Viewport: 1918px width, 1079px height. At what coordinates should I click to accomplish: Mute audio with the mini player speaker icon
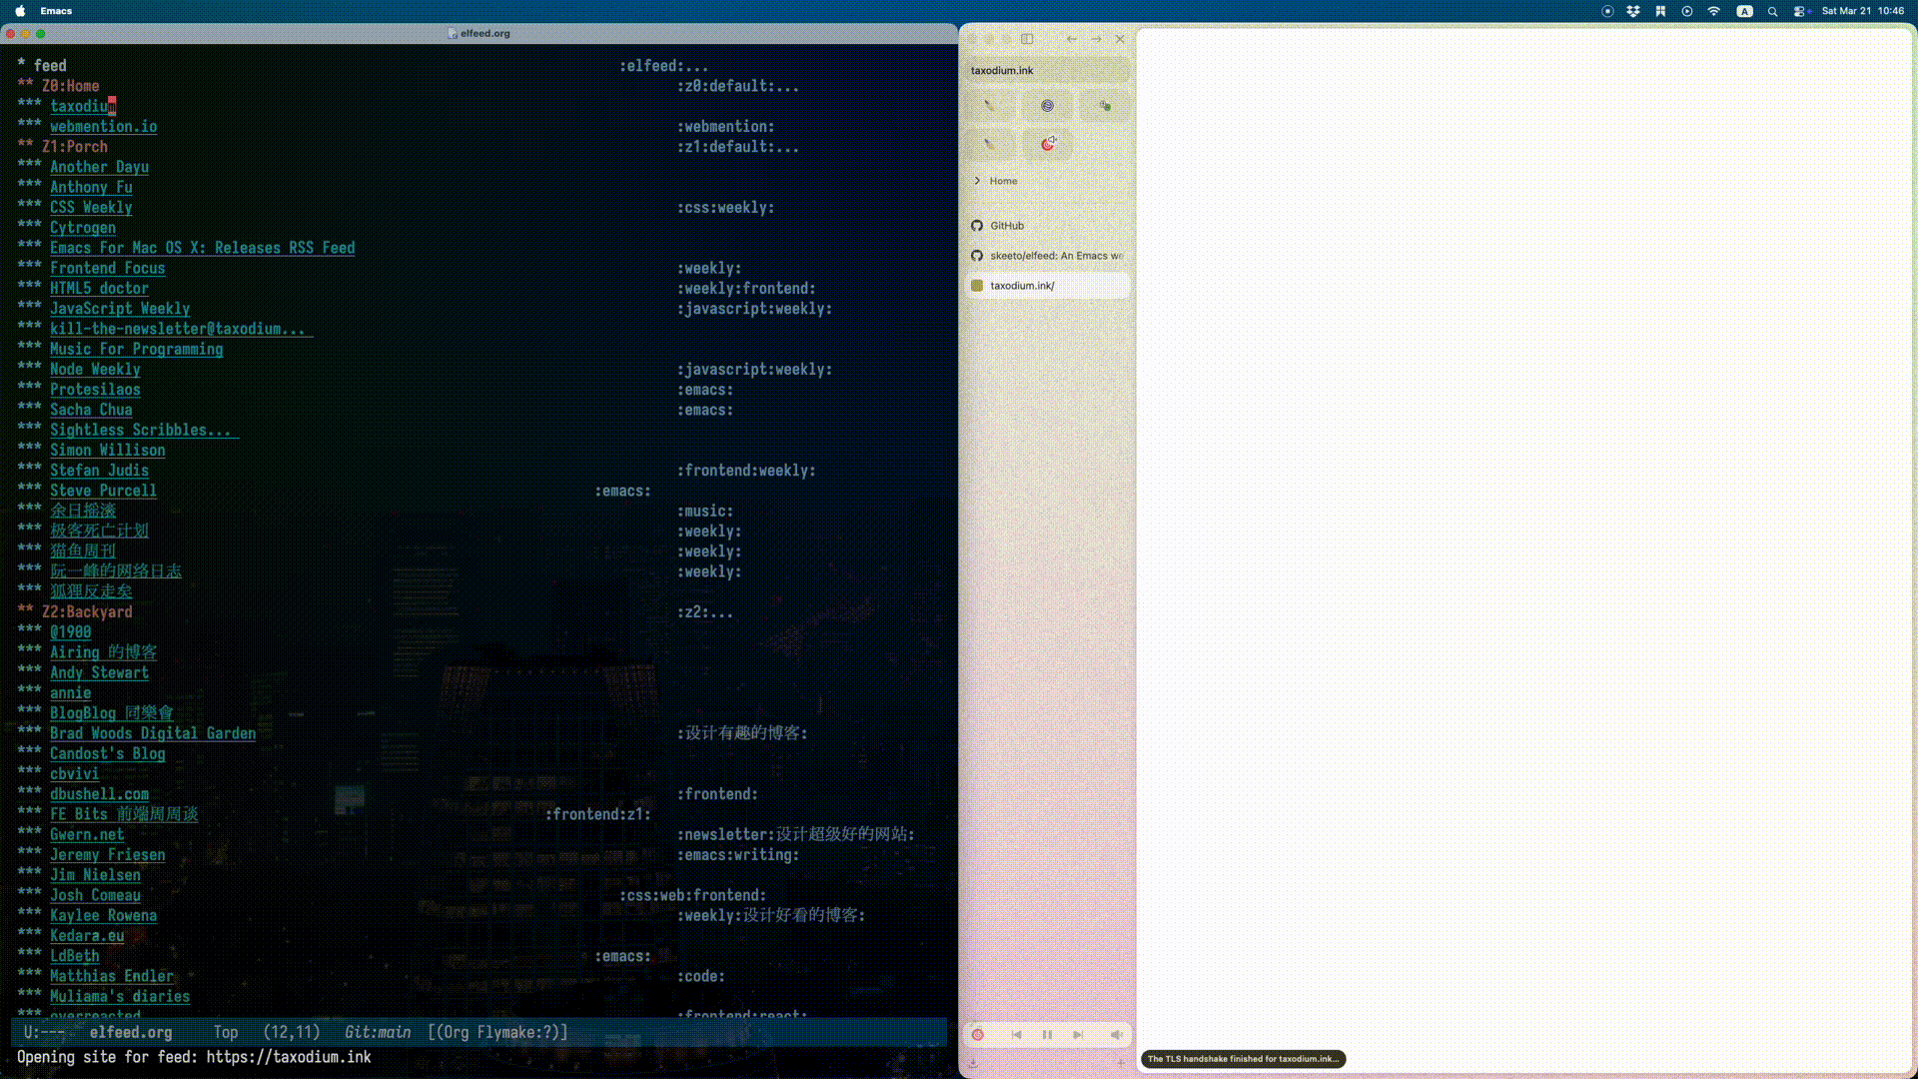click(x=1116, y=1035)
